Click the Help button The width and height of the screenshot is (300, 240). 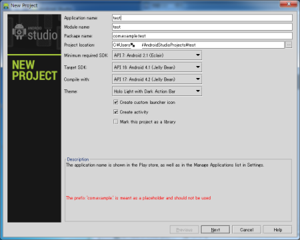click(277, 230)
